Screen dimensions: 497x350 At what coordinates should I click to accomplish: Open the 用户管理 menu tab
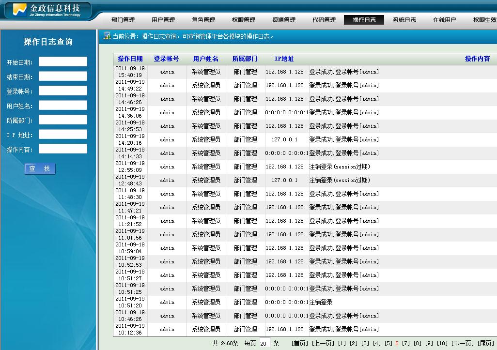click(163, 20)
